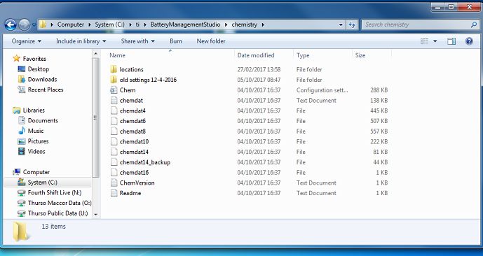
Task: Open Desktop in the Favorites list
Action: [x=38, y=69]
